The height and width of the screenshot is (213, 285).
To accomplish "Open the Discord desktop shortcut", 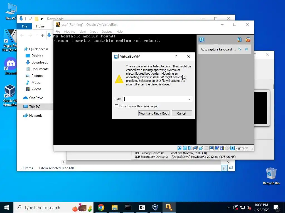I will [x=11, y=66].
